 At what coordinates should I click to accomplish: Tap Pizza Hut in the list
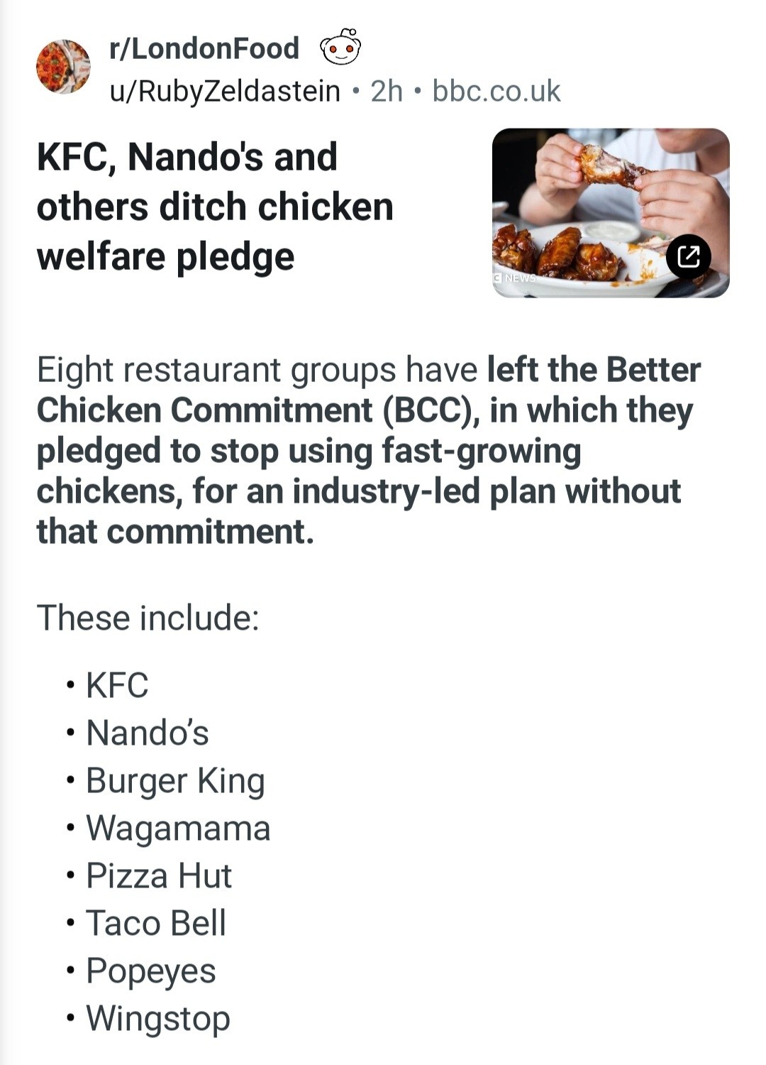click(159, 875)
